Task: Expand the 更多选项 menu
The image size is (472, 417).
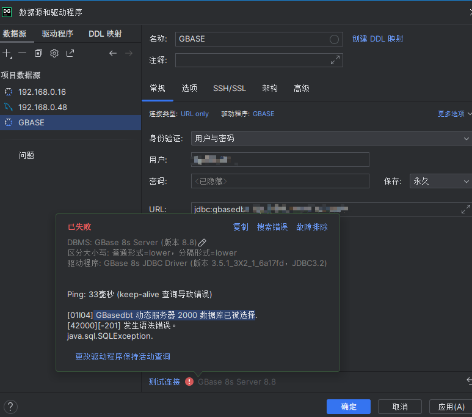Action: pos(454,114)
